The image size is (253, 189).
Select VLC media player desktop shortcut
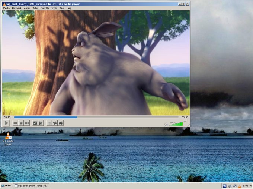click(x=8, y=139)
